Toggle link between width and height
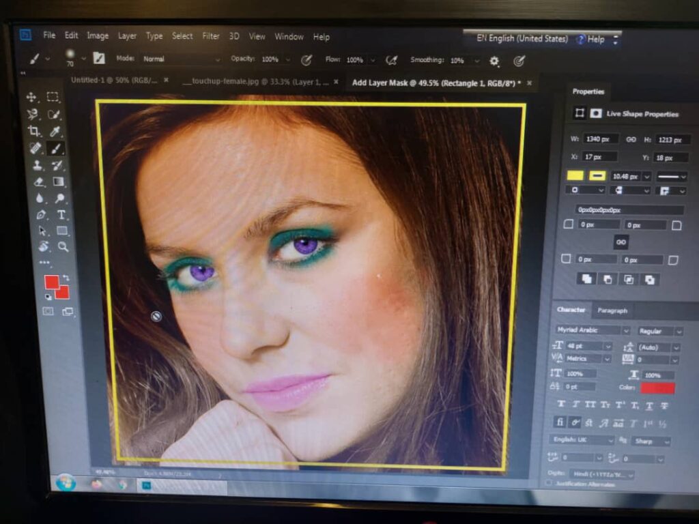This screenshot has height=524, width=699. point(631,139)
